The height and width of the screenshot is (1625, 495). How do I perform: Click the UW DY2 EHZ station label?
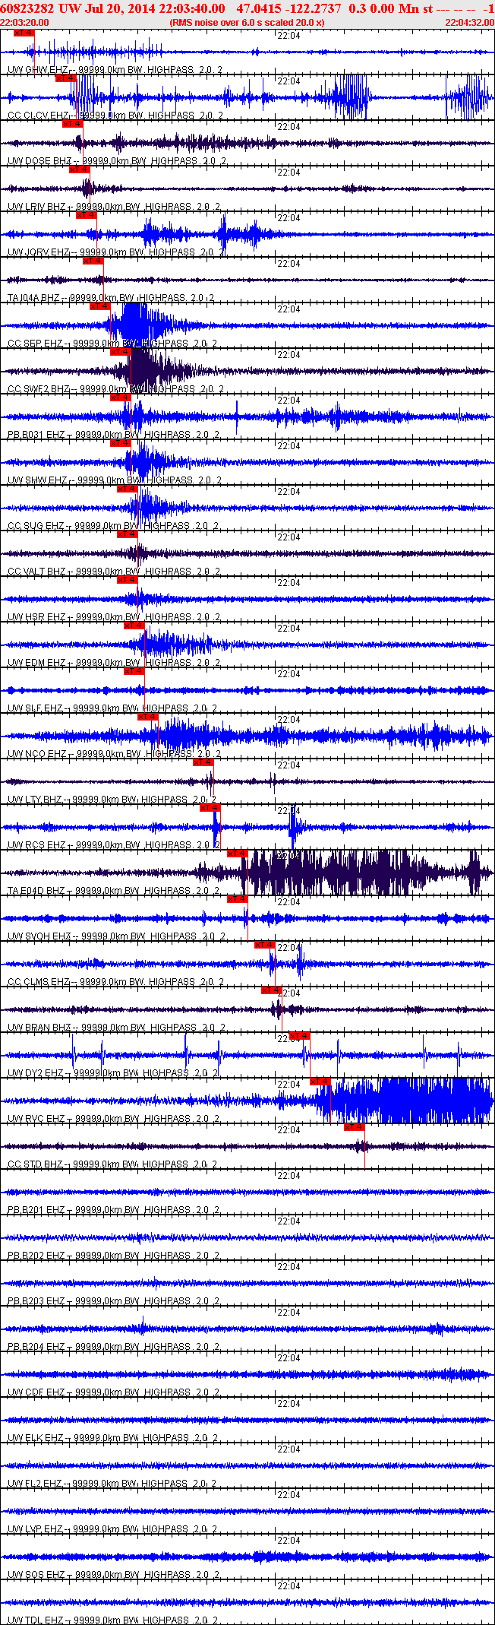tap(36, 1073)
